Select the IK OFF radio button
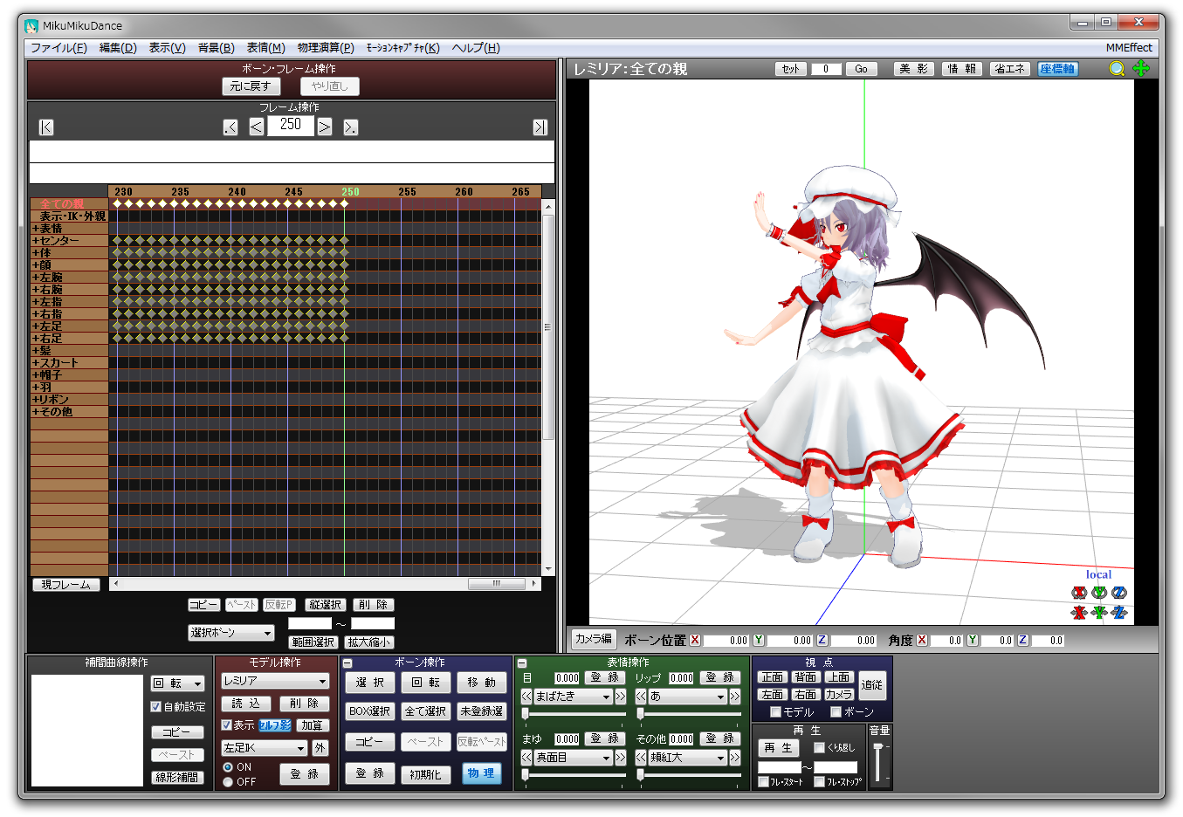The height and width of the screenshot is (817, 1183). [228, 782]
